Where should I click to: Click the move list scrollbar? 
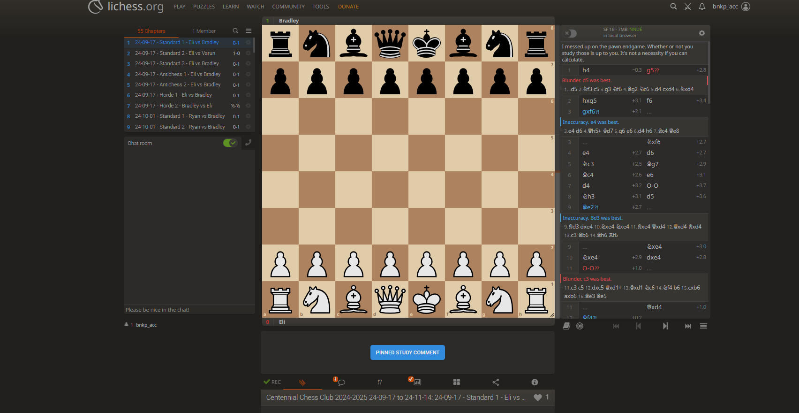(709, 73)
